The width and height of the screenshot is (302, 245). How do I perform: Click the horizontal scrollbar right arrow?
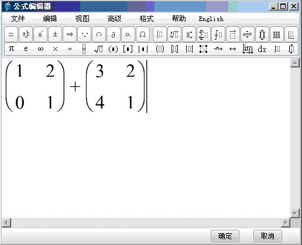pos(286,223)
